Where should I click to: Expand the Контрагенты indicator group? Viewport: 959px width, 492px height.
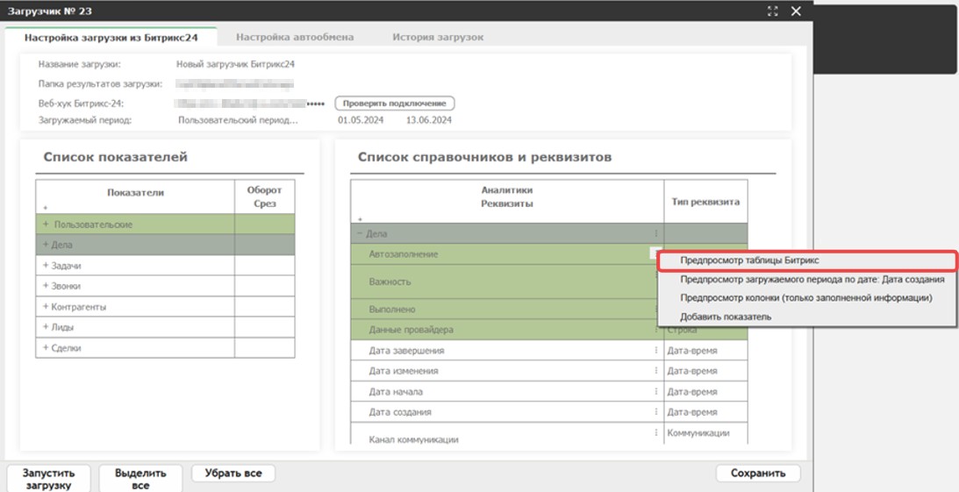[46, 306]
